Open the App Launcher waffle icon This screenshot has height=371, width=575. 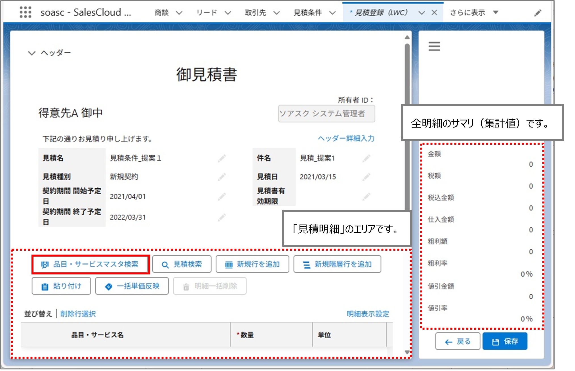(26, 12)
